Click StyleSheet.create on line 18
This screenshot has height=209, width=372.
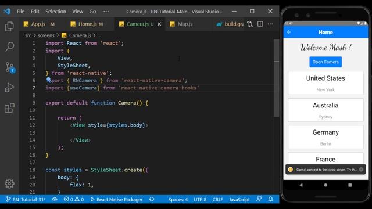point(116,170)
